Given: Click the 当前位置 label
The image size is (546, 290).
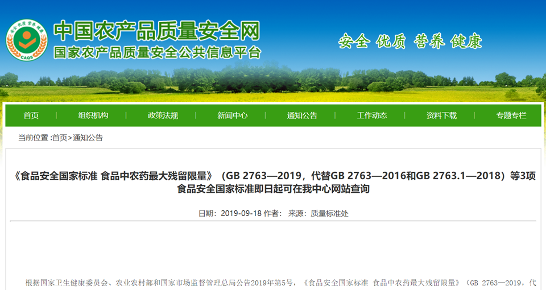Looking at the screenshot, I should [x=34, y=138].
